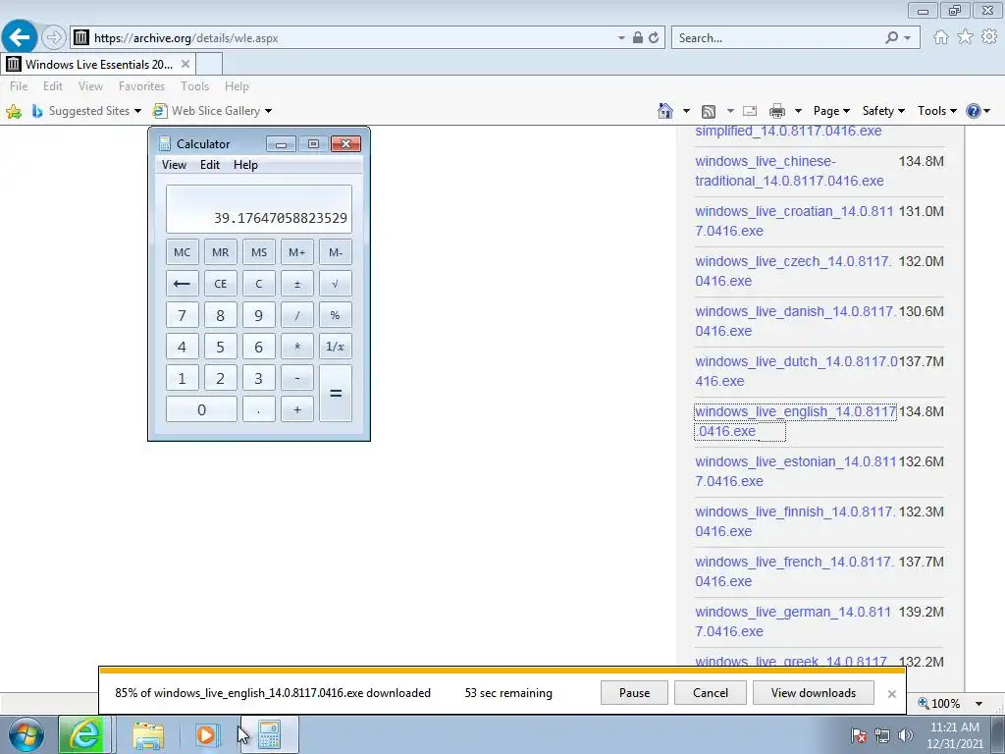Click the search magnifier icon

tap(891, 38)
